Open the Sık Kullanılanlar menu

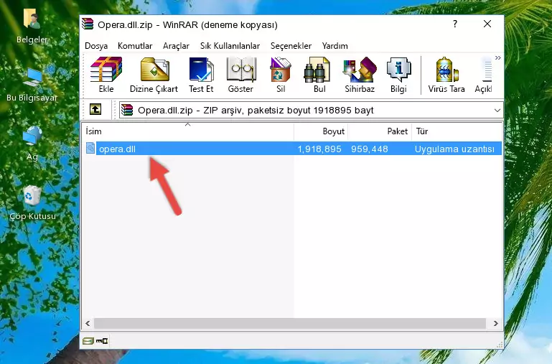coord(230,46)
